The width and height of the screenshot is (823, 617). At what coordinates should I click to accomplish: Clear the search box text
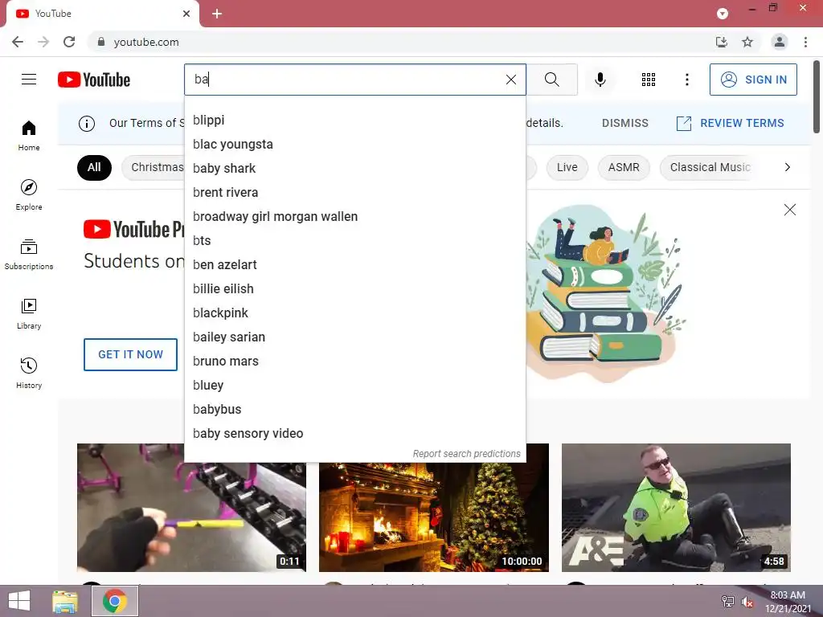[510, 80]
